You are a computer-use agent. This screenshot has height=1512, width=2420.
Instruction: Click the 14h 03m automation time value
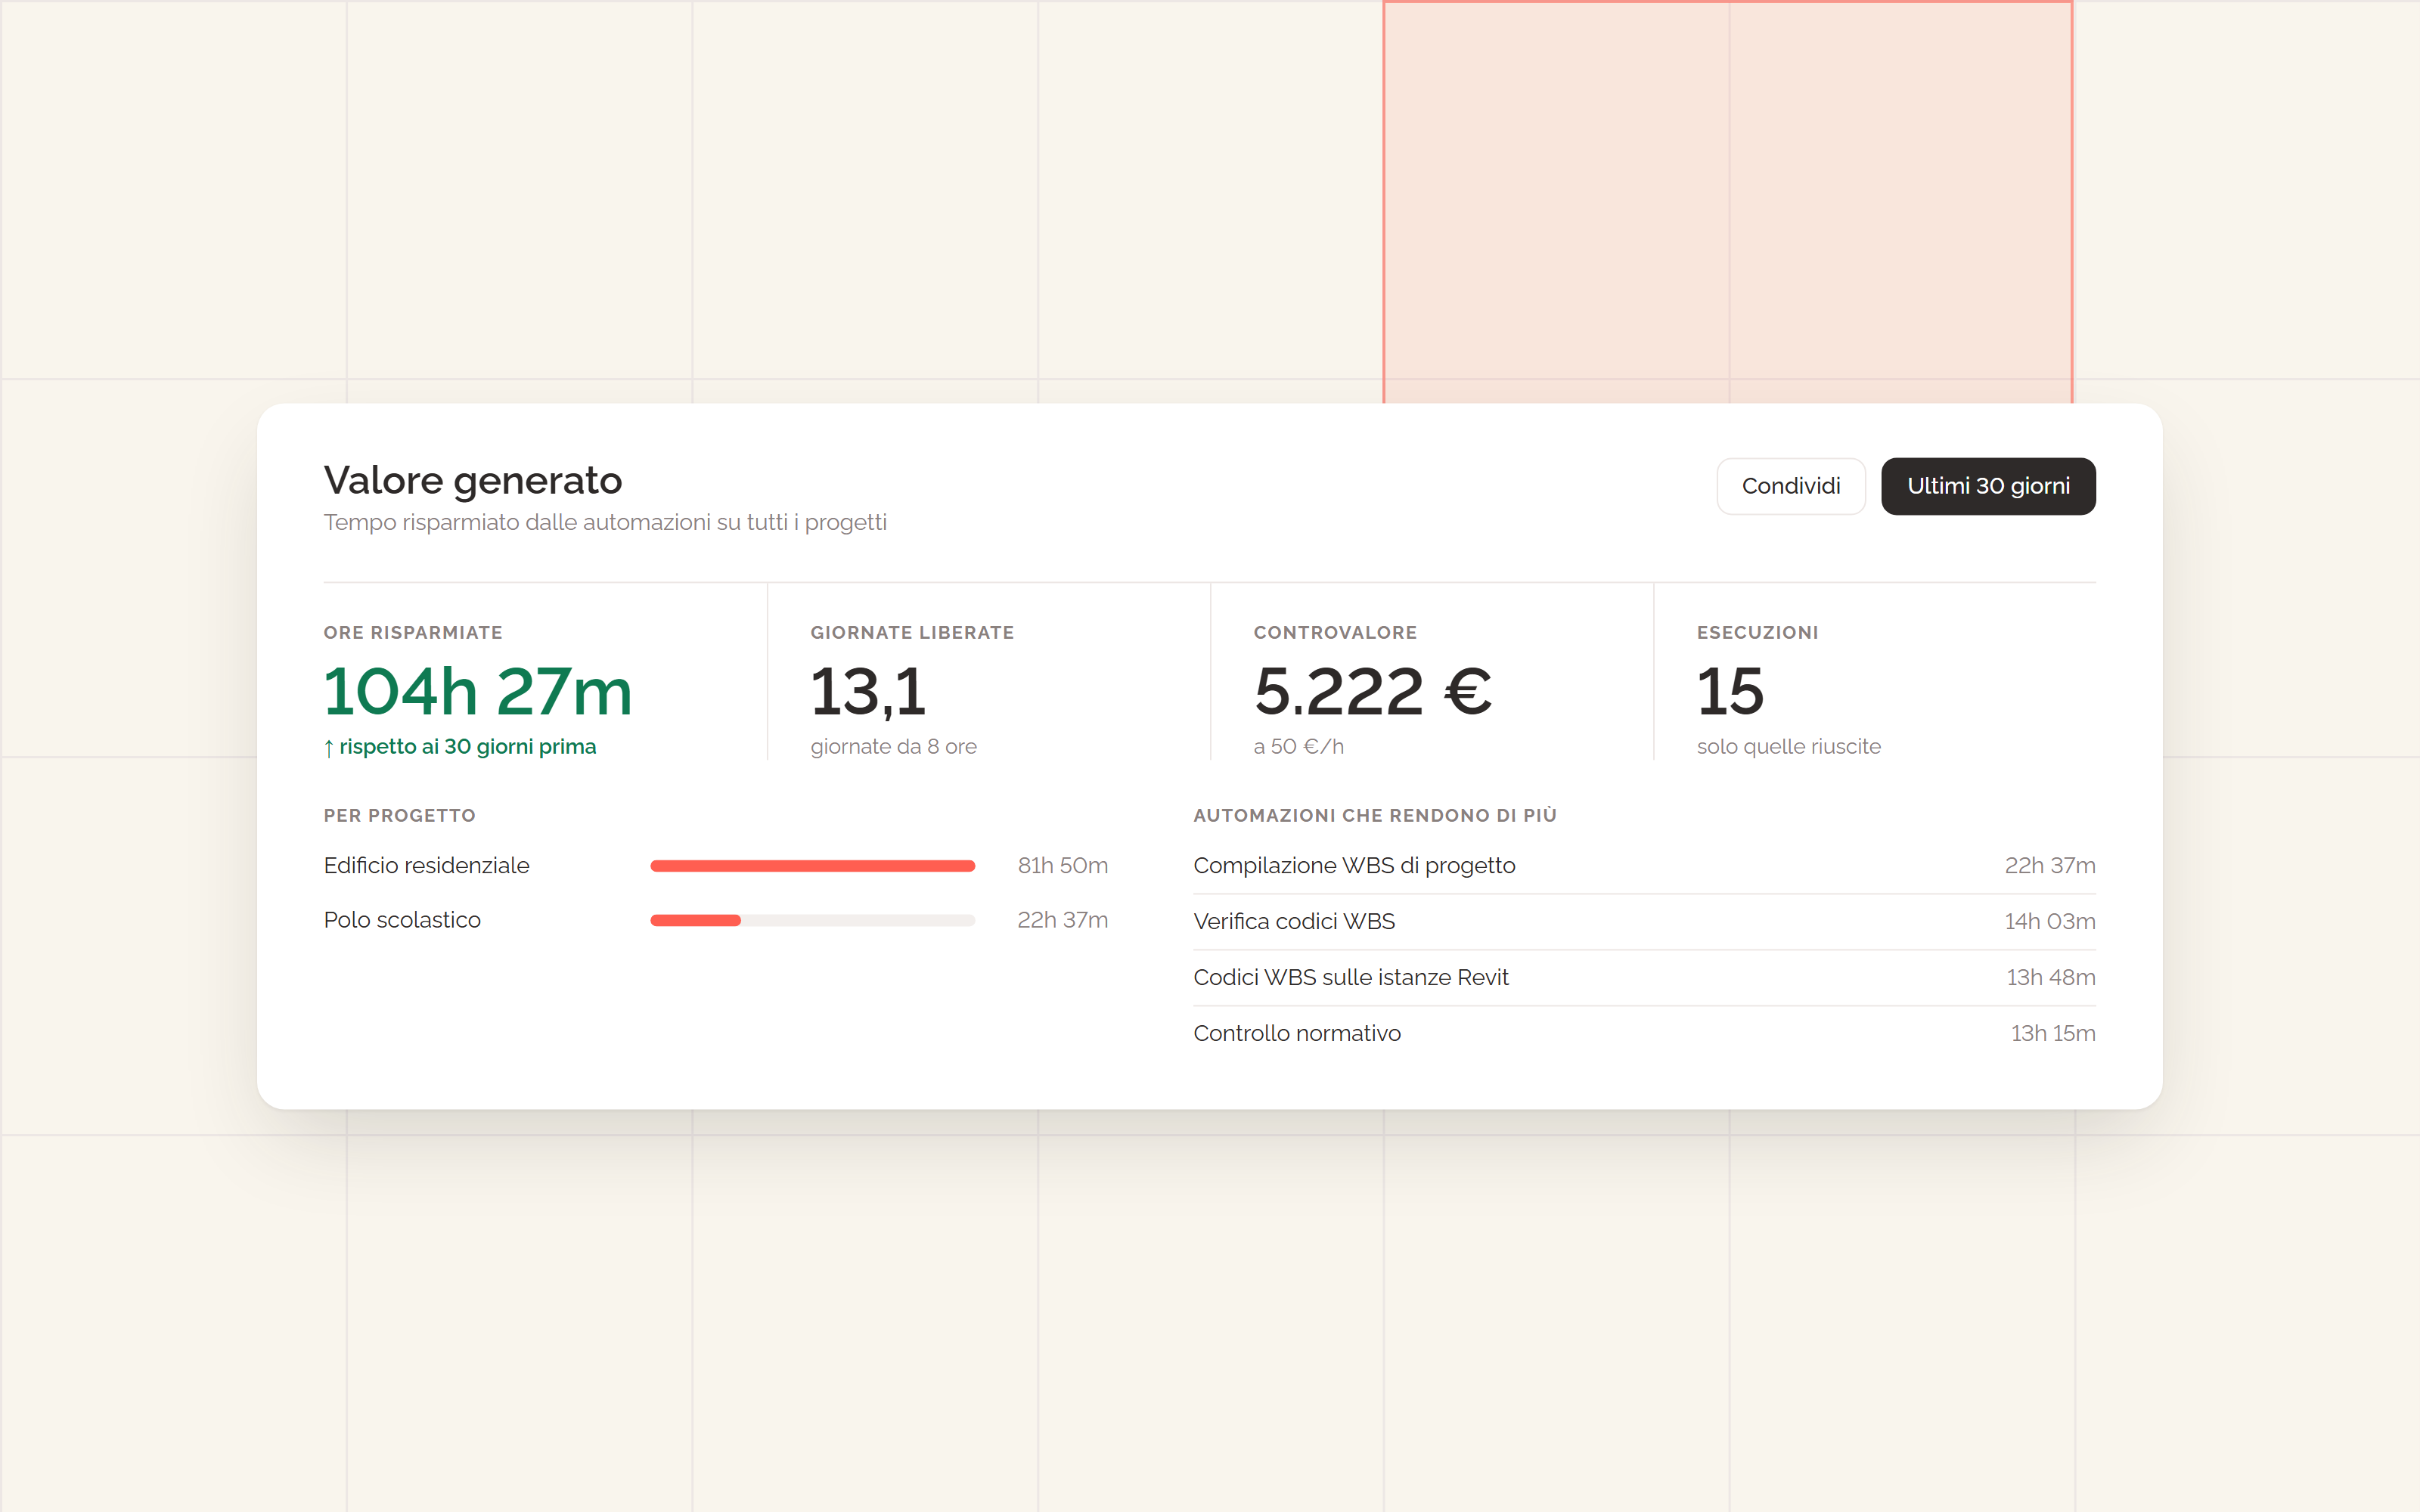(2050, 922)
